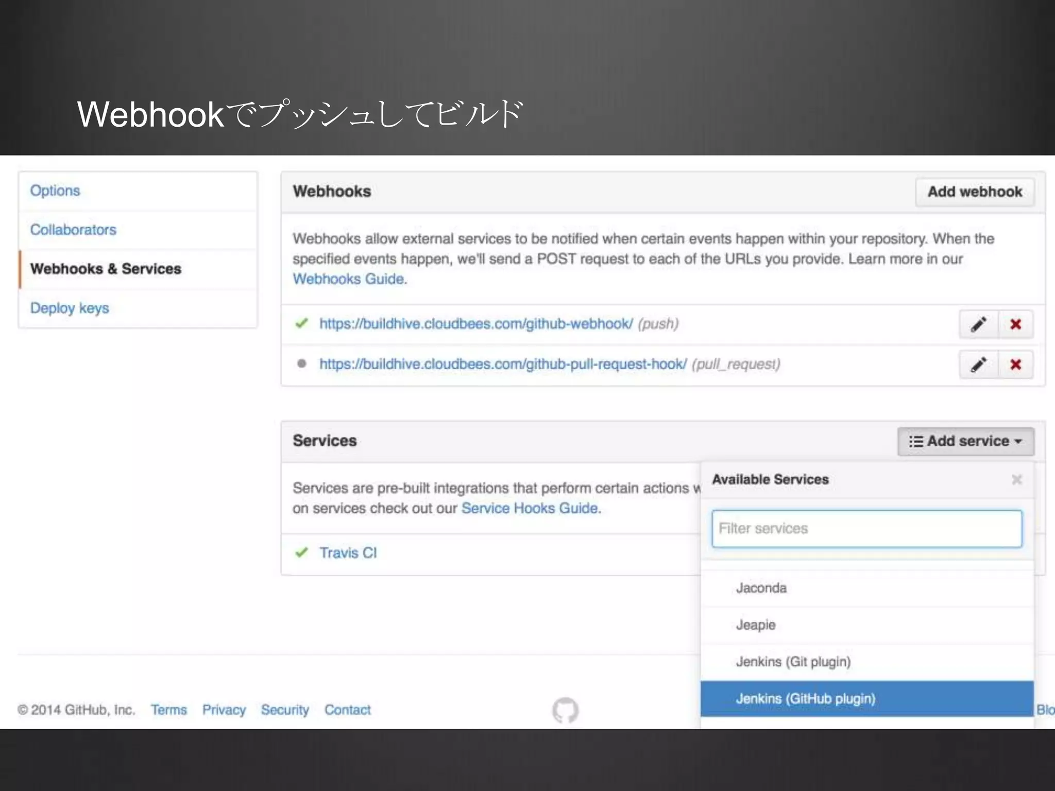1055x791 pixels.
Task: Click the Available Services popup heading
Action: coord(770,479)
